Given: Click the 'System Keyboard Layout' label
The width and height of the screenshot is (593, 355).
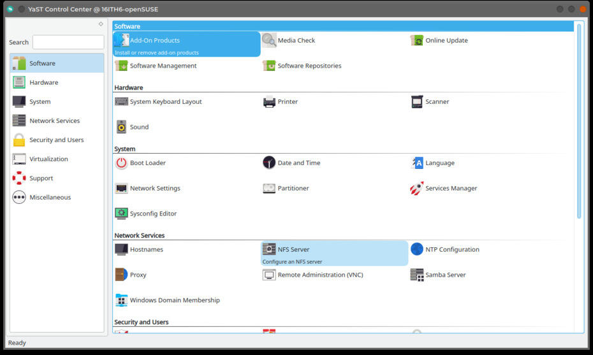Looking at the screenshot, I should click(x=166, y=102).
